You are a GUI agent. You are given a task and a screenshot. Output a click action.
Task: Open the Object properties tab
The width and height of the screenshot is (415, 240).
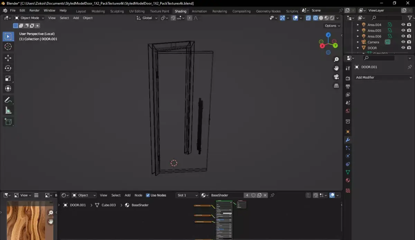pyautogui.click(x=348, y=132)
